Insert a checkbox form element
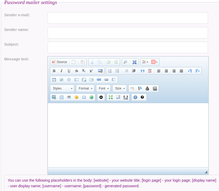This screenshot has height=191, width=219. pyautogui.click(x=62, y=80)
